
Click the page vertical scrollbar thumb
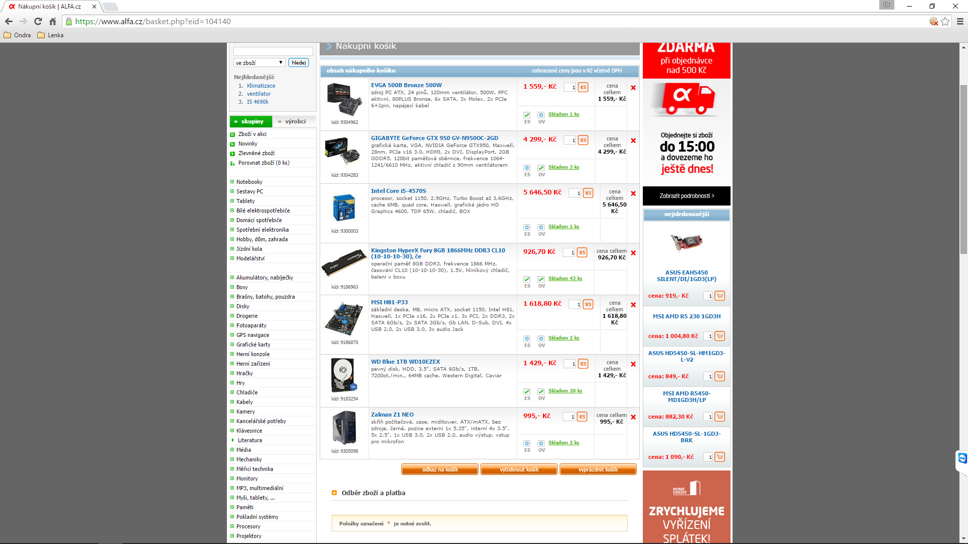coord(963,169)
